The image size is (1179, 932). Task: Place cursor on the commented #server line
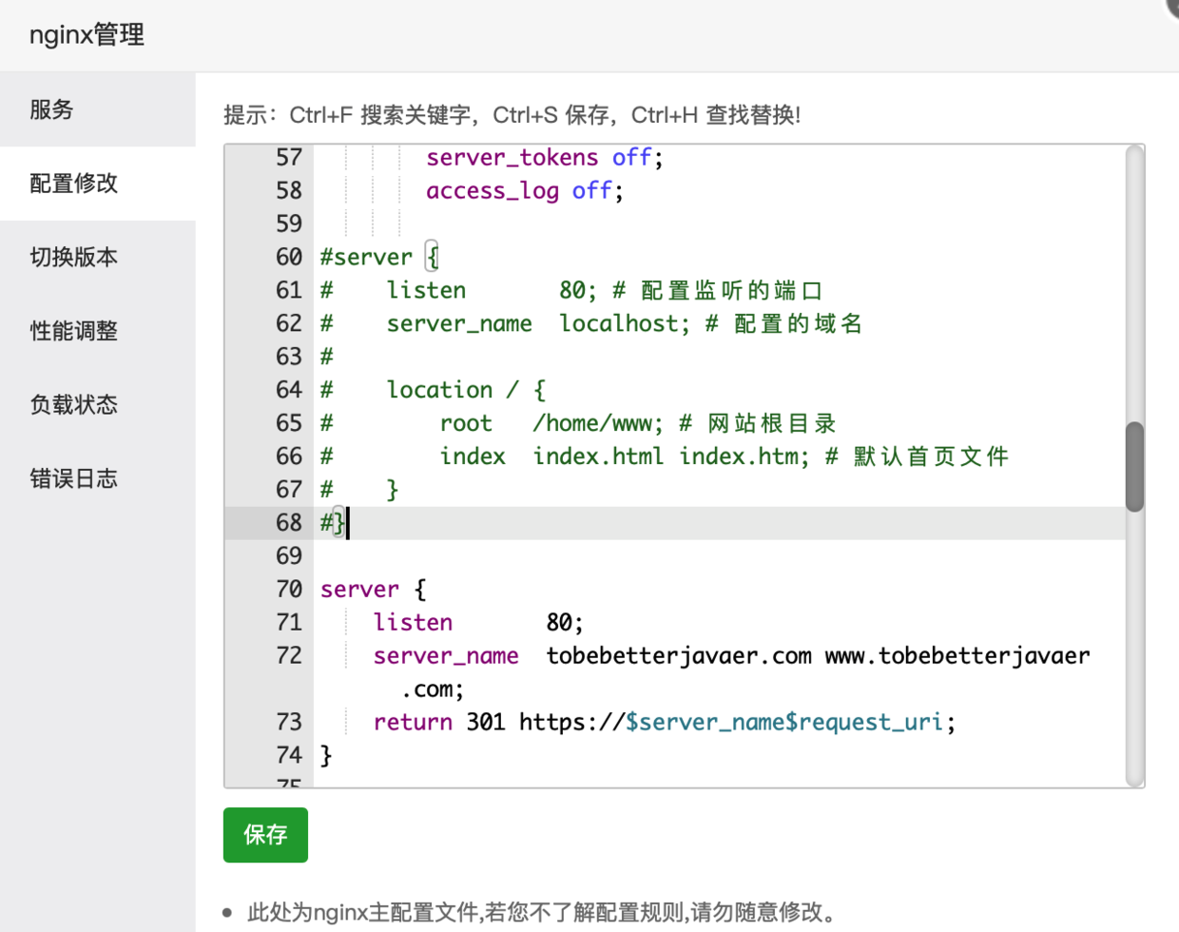click(378, 257)
